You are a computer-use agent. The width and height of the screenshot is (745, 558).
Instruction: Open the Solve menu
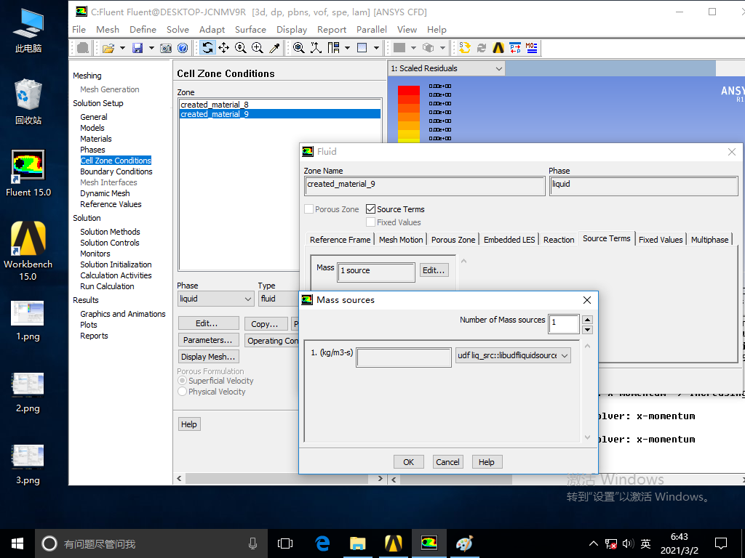178,29
